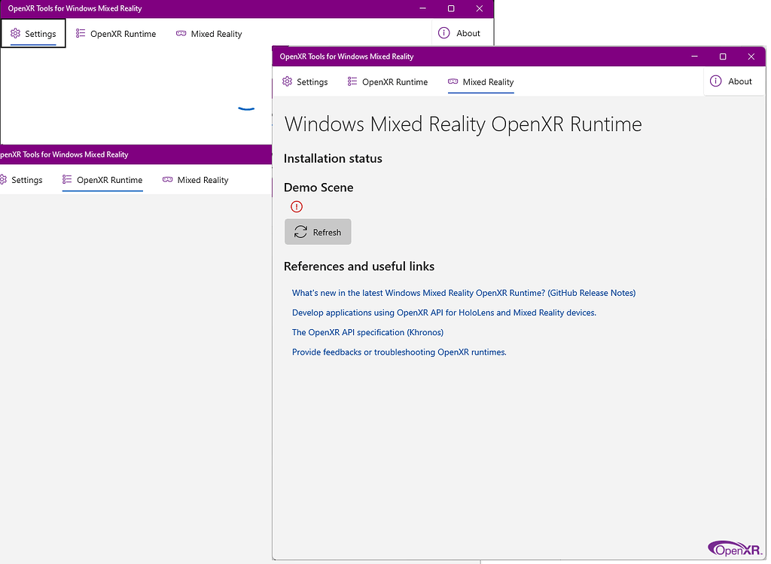The image size is (771, 564).
Task: Open GitHub Release Notes link
Action: (x=464, y=293)
